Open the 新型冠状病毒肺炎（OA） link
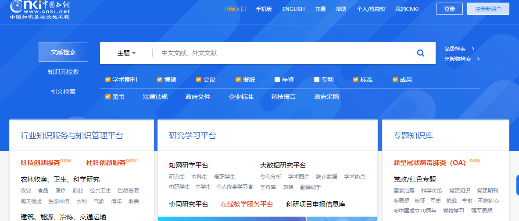519x221 pixels. coord(430,162)
